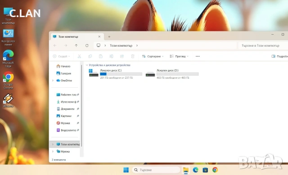
Task: Click the C: drive usage bar
Action: coord(121,74)
